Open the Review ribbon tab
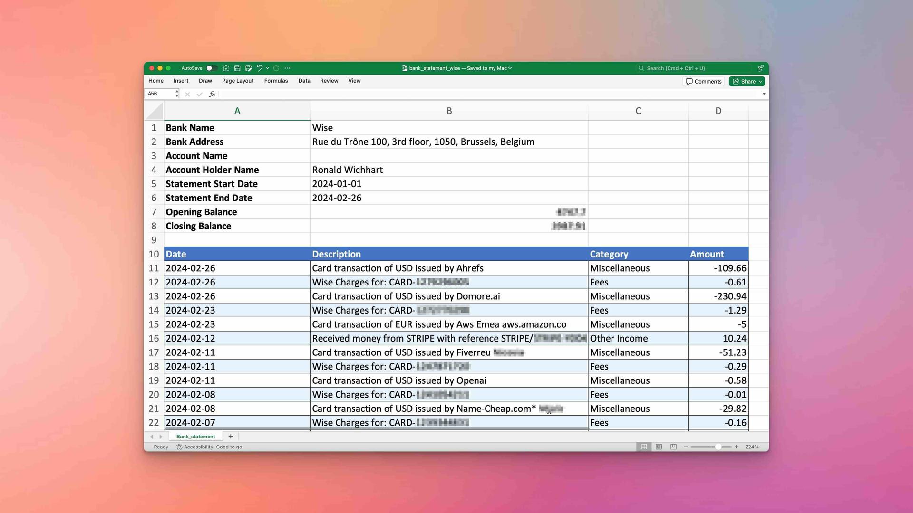Image resolution: width=913 pixels, height=513 pixels. (329, 81)
